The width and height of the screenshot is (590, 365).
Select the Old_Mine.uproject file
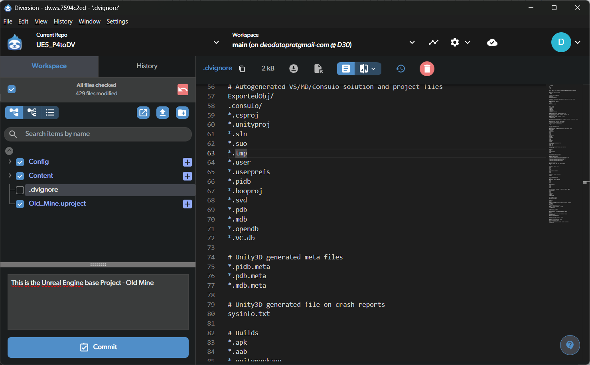point(57,203)
